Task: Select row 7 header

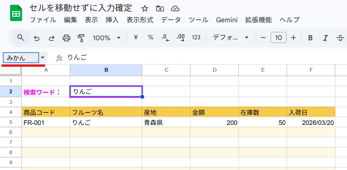Action: (11, 142)
